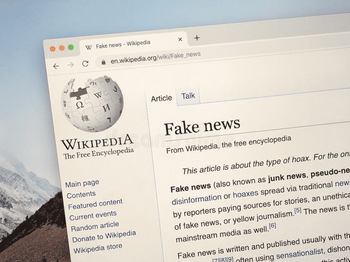The width and height of the screenshot is (350, 262).
Task: Click the browser forward arrow
Action: coord(71,65)
